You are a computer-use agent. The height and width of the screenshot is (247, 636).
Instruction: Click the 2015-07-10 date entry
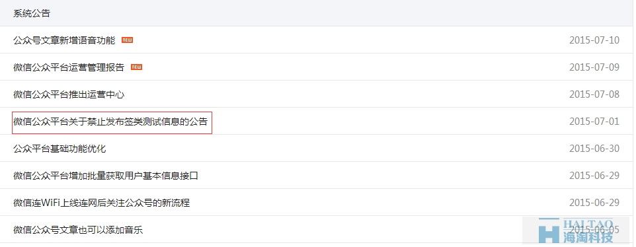[x=594, y=40]
